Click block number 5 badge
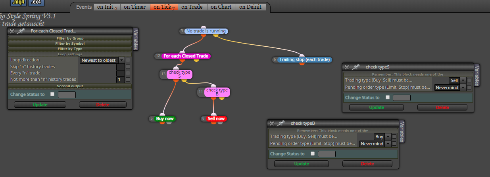 point(152,118)
